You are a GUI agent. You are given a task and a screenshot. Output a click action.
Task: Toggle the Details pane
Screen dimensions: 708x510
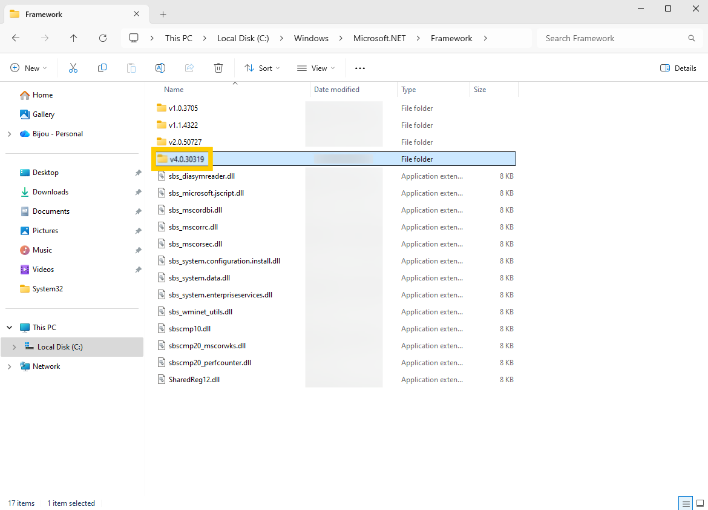(678, 68)
